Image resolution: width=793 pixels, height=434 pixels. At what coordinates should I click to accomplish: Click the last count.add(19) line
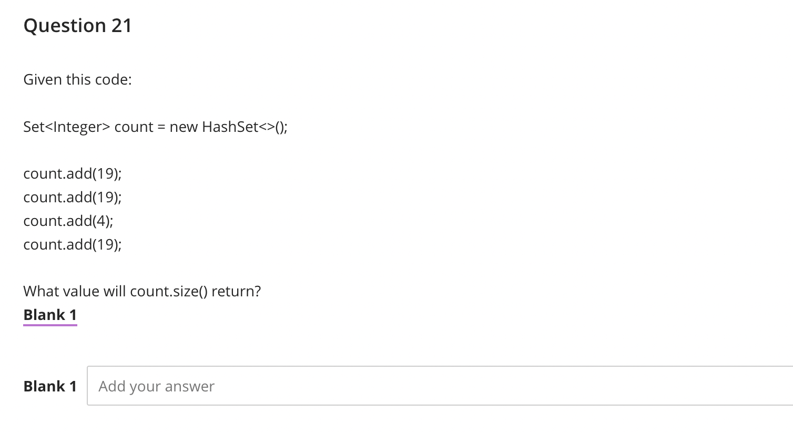[72, 244]
